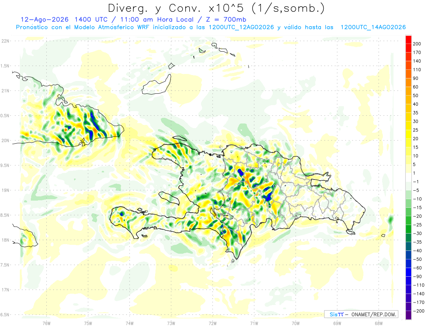Image resolution: width=425 pixels, height=328 pixels.
Task: Pick the blue swatch between -60 and -90
Action: tap(409, 272)
